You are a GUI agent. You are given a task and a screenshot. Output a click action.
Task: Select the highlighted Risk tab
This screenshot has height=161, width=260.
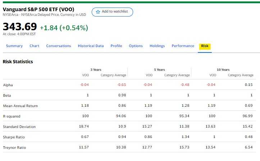point(205,46)
